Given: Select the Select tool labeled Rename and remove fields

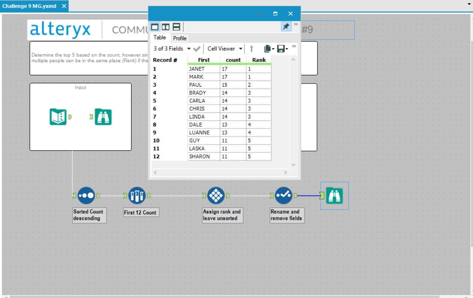Looking at the screenshot, I should coord(283,195).
